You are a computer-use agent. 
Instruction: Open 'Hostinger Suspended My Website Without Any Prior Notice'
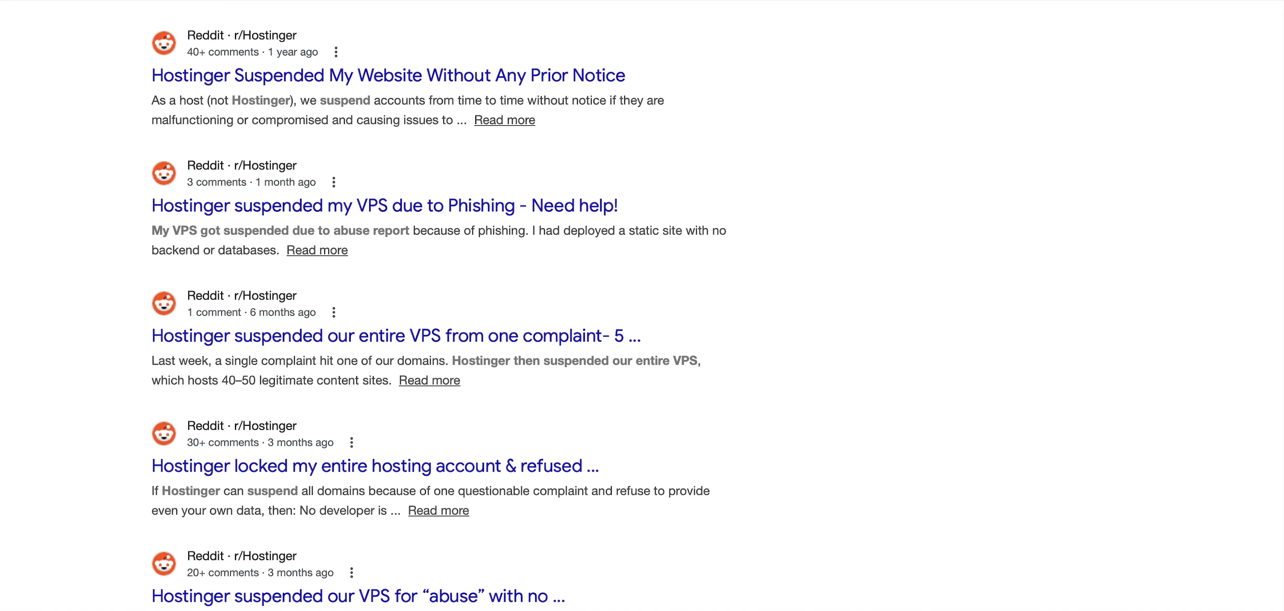pos(388,75)
